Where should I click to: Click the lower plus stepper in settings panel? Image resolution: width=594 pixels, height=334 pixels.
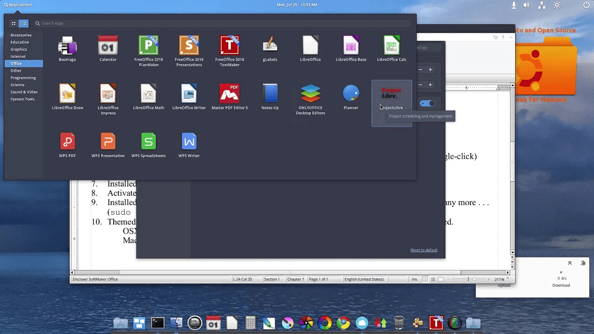(x=430, y=85)
